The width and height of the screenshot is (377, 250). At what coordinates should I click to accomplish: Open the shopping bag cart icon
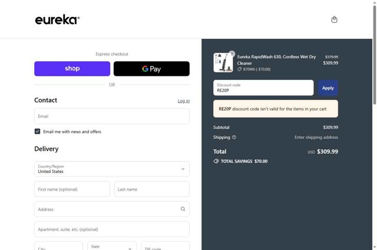[334, 19]
